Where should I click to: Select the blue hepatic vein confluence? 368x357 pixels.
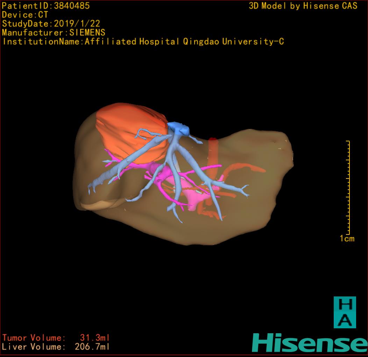point(178,128)
